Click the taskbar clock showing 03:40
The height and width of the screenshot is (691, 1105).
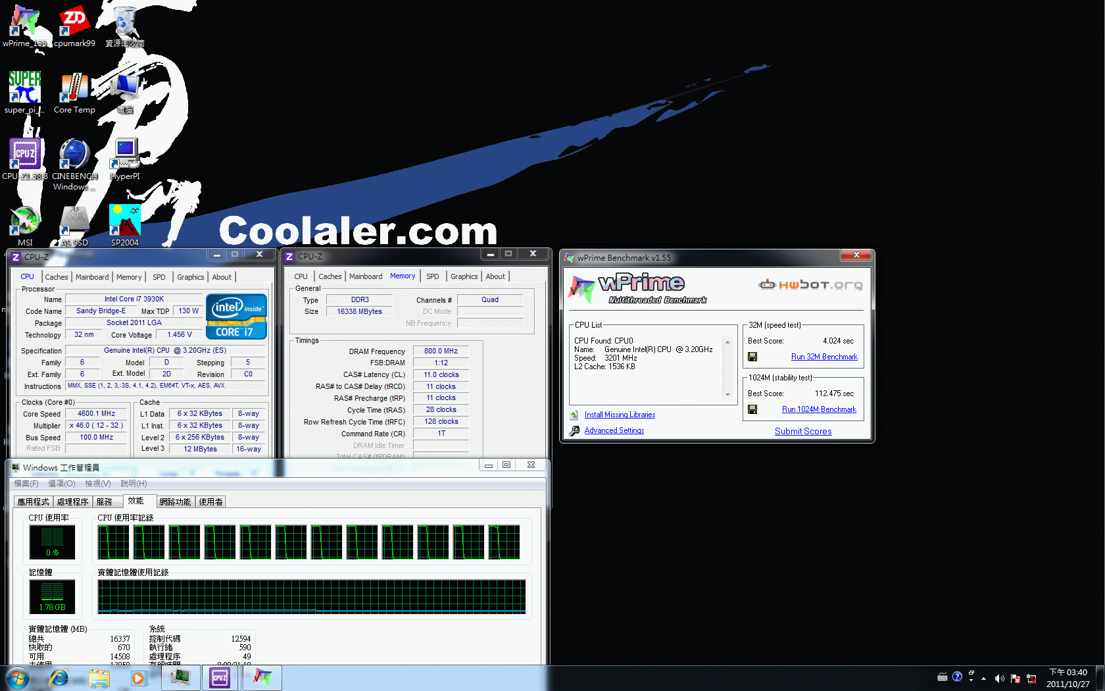(x=1068, y=678)
